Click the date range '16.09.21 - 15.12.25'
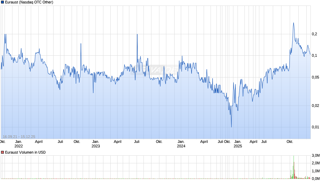325x182 pixels. click(19, 137)
